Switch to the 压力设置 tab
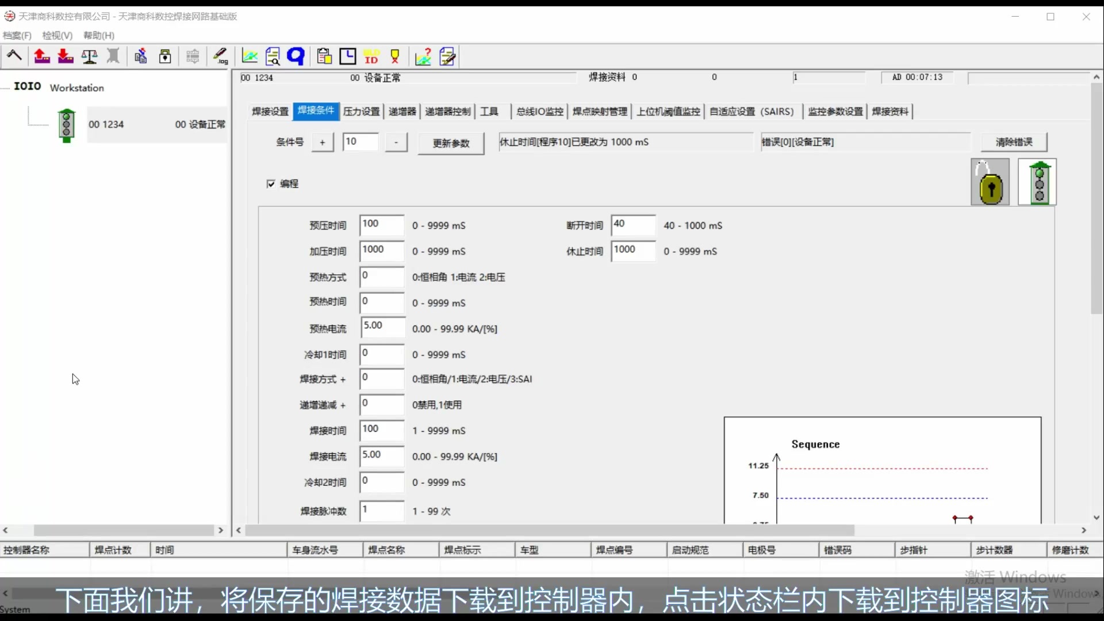This screenshot has height=621, width=1104. [362, 112]
